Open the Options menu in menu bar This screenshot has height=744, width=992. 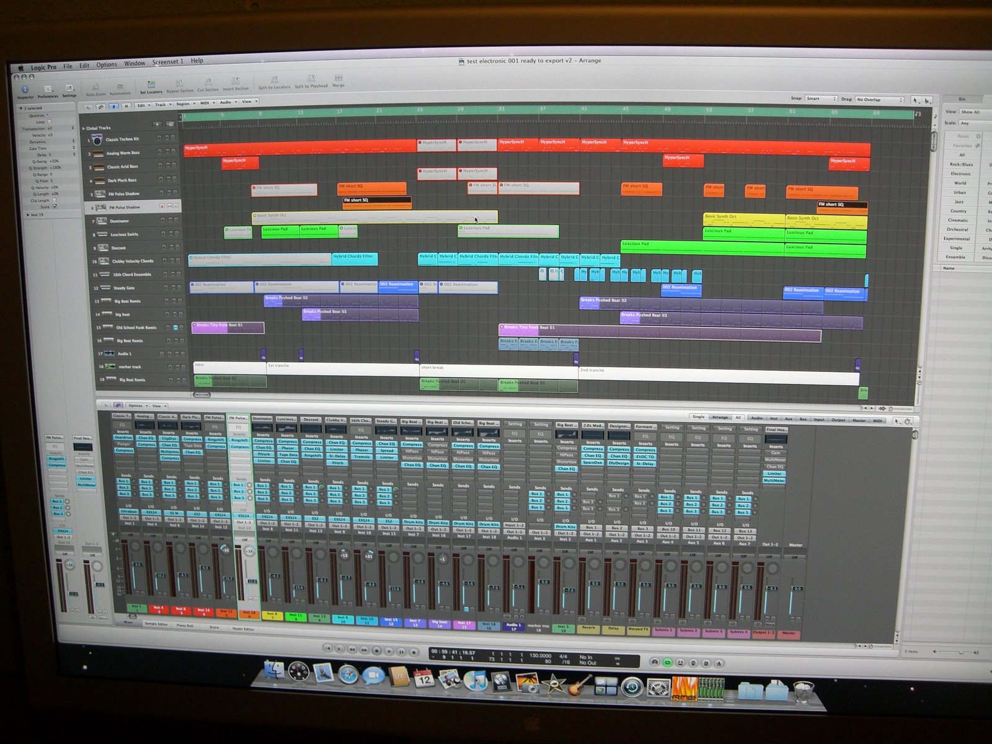(107, 64)
